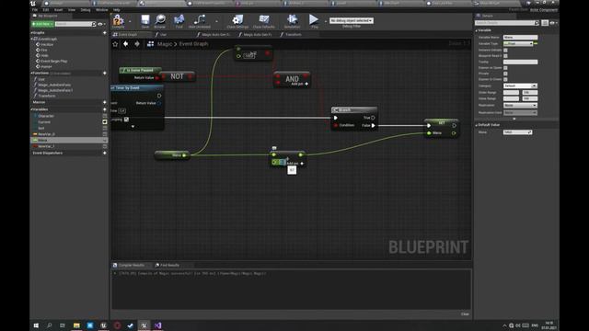Click Add pin on the AND node

tap(300, 84)
